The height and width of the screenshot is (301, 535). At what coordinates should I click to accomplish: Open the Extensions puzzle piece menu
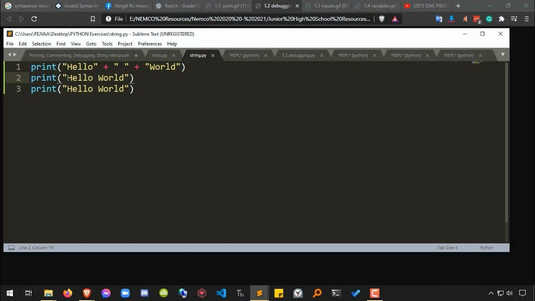coord(502,19)
